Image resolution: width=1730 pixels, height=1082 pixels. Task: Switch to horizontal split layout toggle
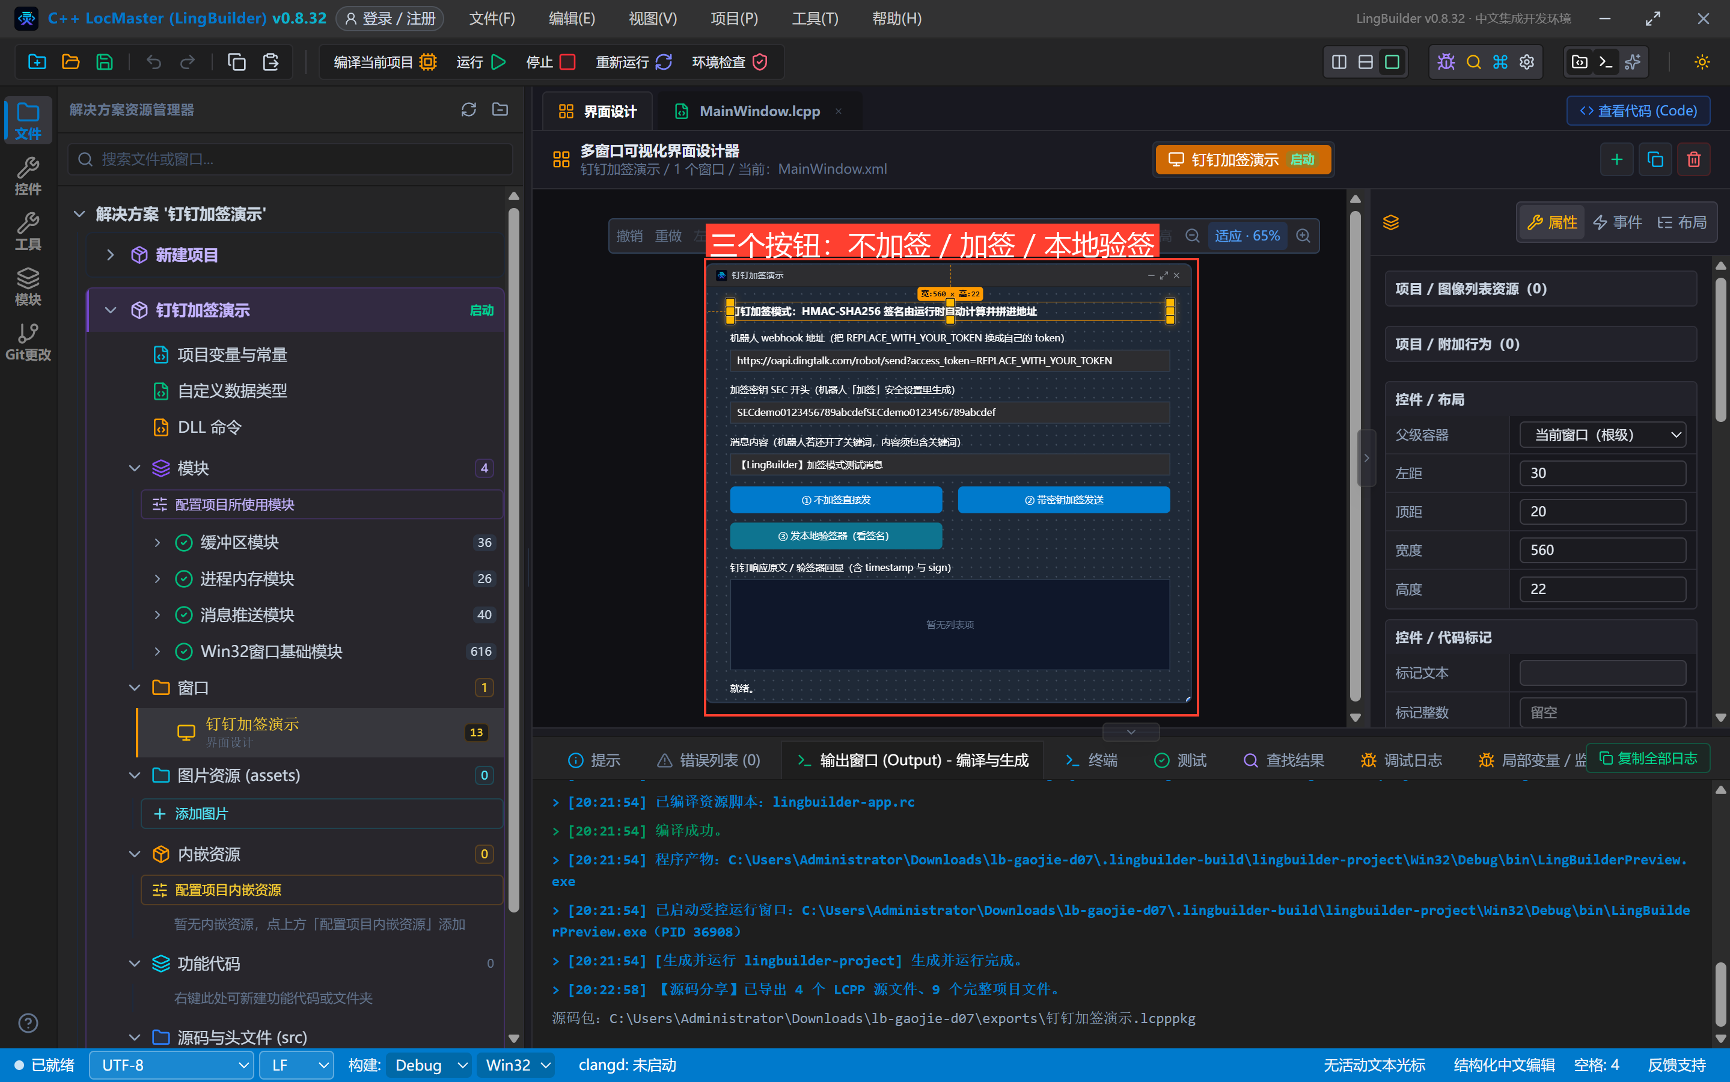[1365, 63]
